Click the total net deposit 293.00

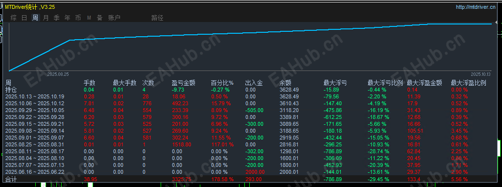[254, 179]
